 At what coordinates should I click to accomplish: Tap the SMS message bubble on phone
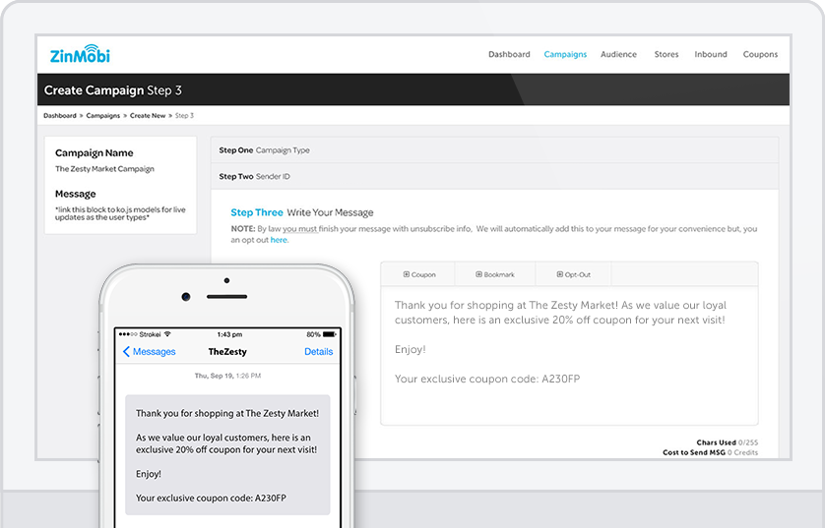pos(227,455)
